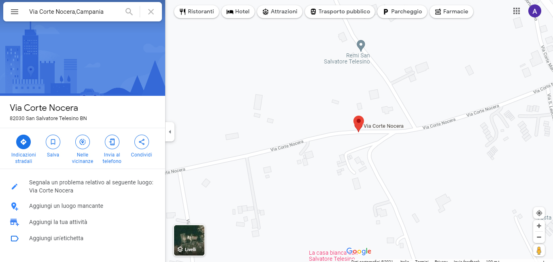Share place using Condividi icon

[142, 142]
